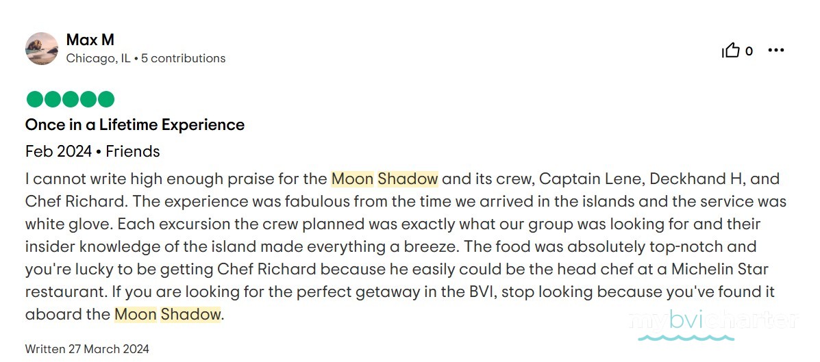Viewport: 820px width, 362px height.
Task: Click the third green rating bubble
Action: click(x=70, y=99)
